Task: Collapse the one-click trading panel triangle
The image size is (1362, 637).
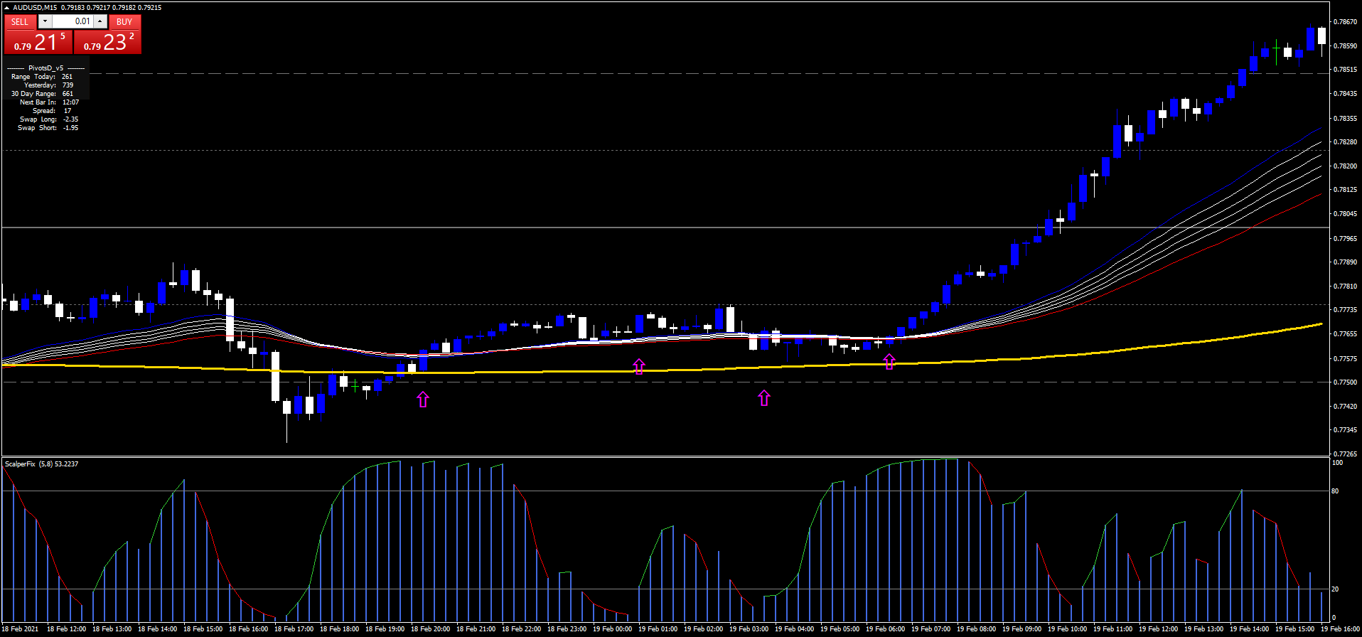Action: [7, 8]
